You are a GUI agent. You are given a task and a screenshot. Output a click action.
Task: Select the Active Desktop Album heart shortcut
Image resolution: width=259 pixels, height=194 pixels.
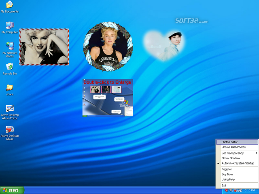point(10,133)
